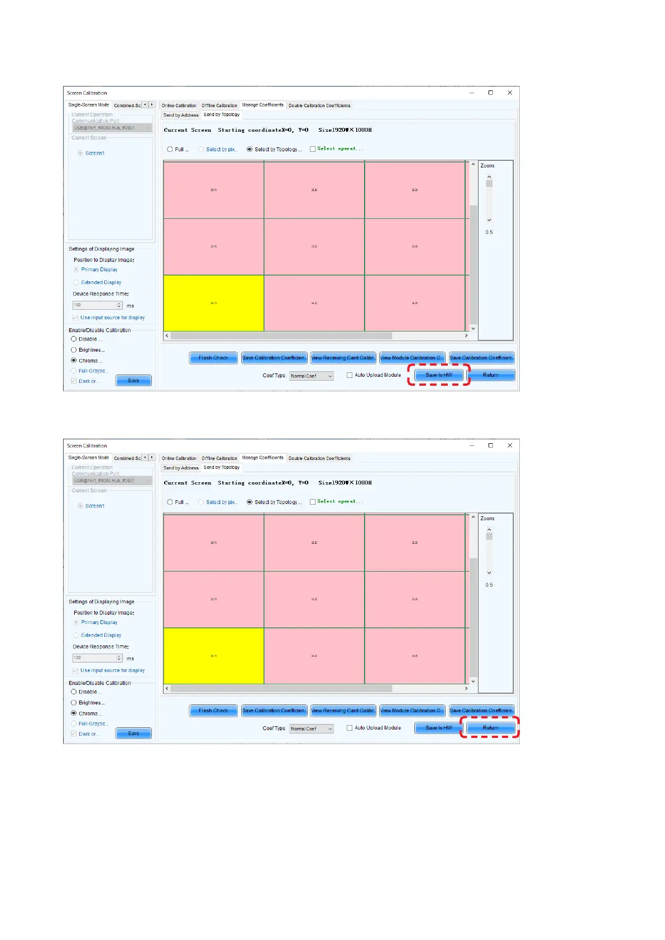The width and height of the screenshot is (665, 940).
Task: Click the Zoom slider thumb in upper window
Action: tap(489, 184)
